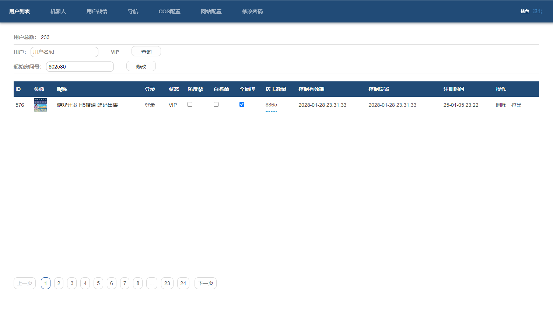This screenshot has width=553, height=334.
Task: Click the 8865 room card count link
Action: (x=272, y=105)
